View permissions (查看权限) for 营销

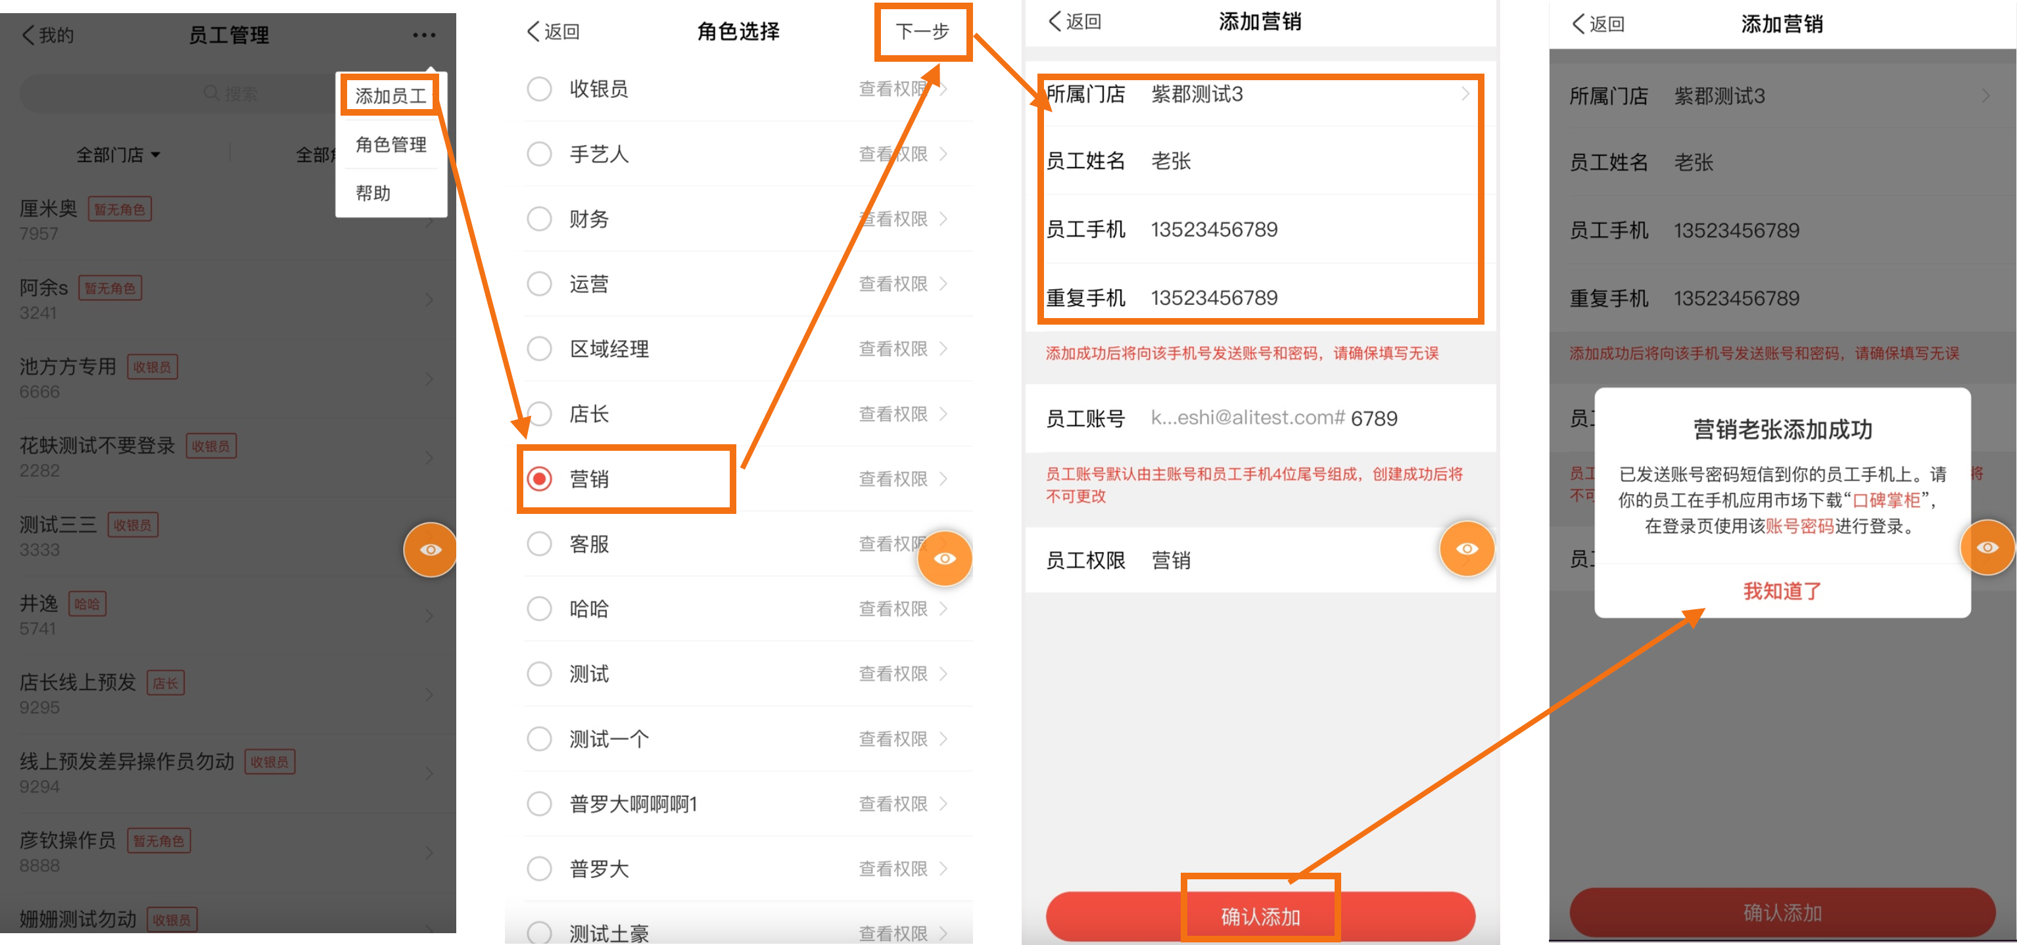click(x=893, y=478)
